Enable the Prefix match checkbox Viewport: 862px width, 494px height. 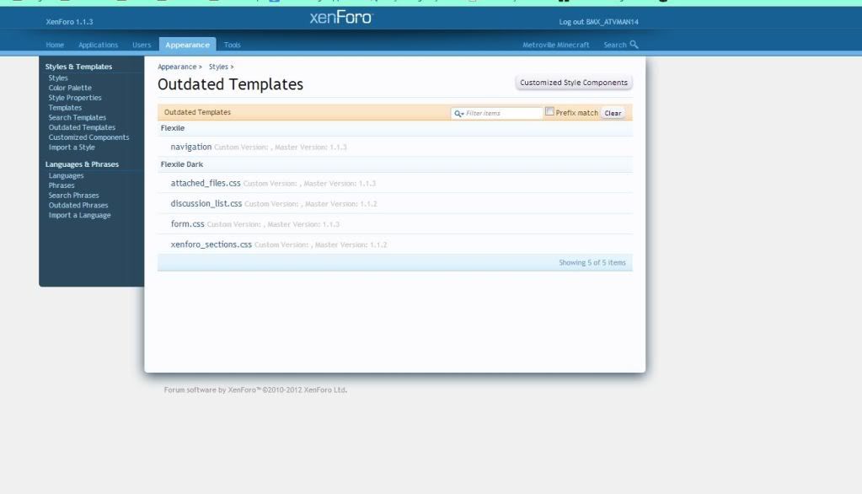point(549,111)
